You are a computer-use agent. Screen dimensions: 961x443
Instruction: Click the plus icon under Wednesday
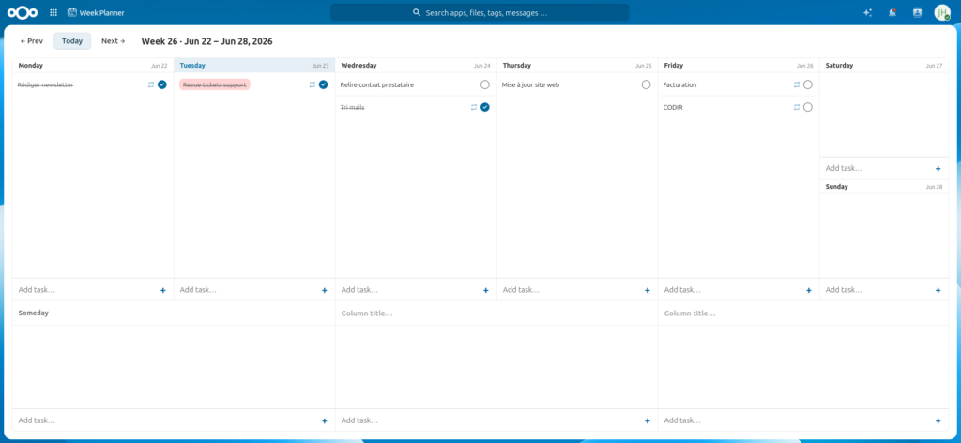point(485,290)
